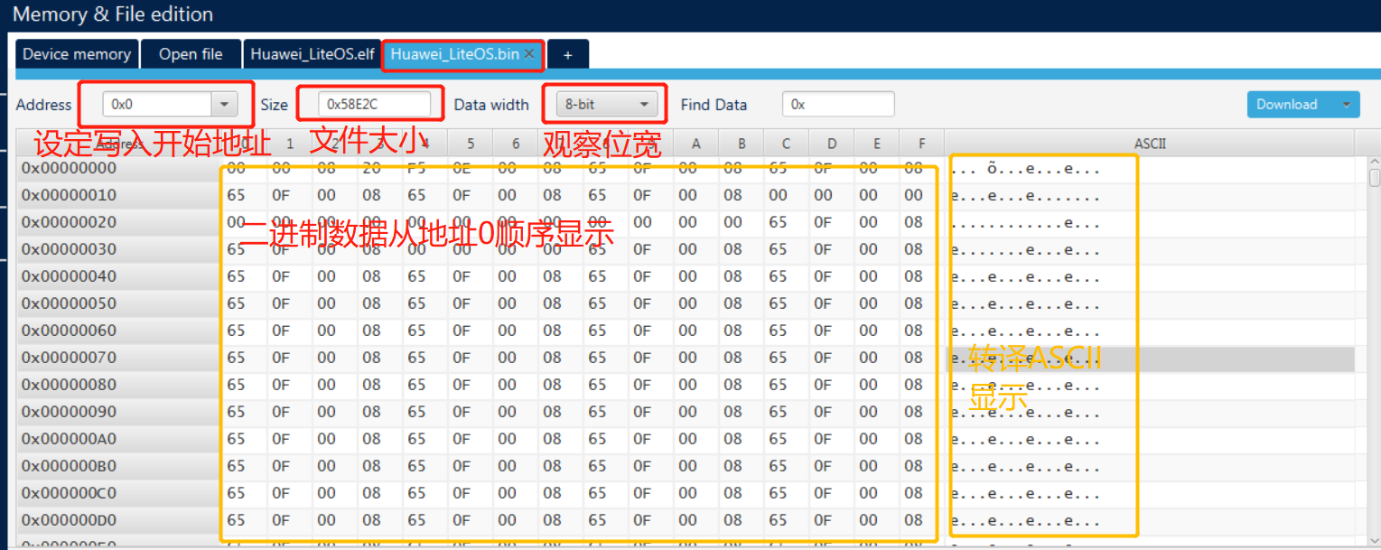Click the ASCII column header
Screen dimensions: 1381x550
[1150, 143]
